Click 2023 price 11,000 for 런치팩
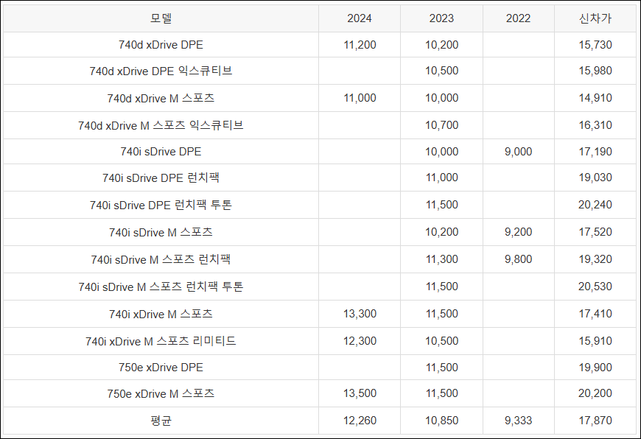Image resolution: width=641 pixels, height=439 pixels. pyautogui.click(x=441, y=178)
